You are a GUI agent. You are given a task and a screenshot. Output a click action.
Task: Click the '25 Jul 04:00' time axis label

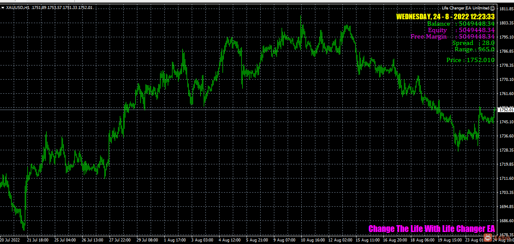66,241
